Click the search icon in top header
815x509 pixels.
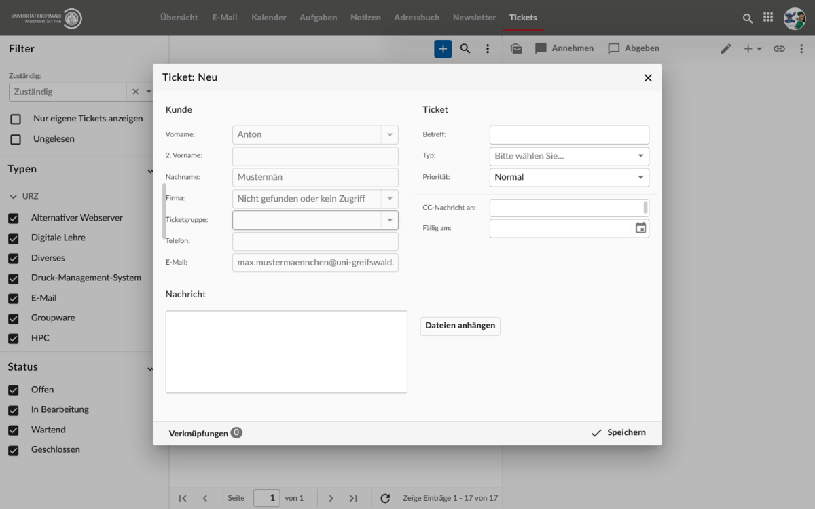pos(748,18)
